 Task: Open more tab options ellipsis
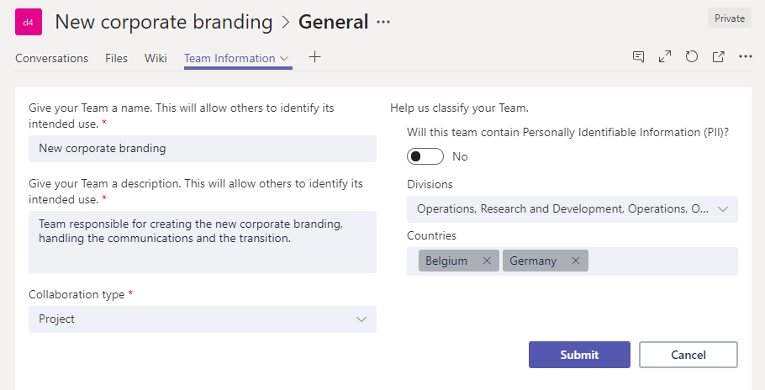coord(745,57)
